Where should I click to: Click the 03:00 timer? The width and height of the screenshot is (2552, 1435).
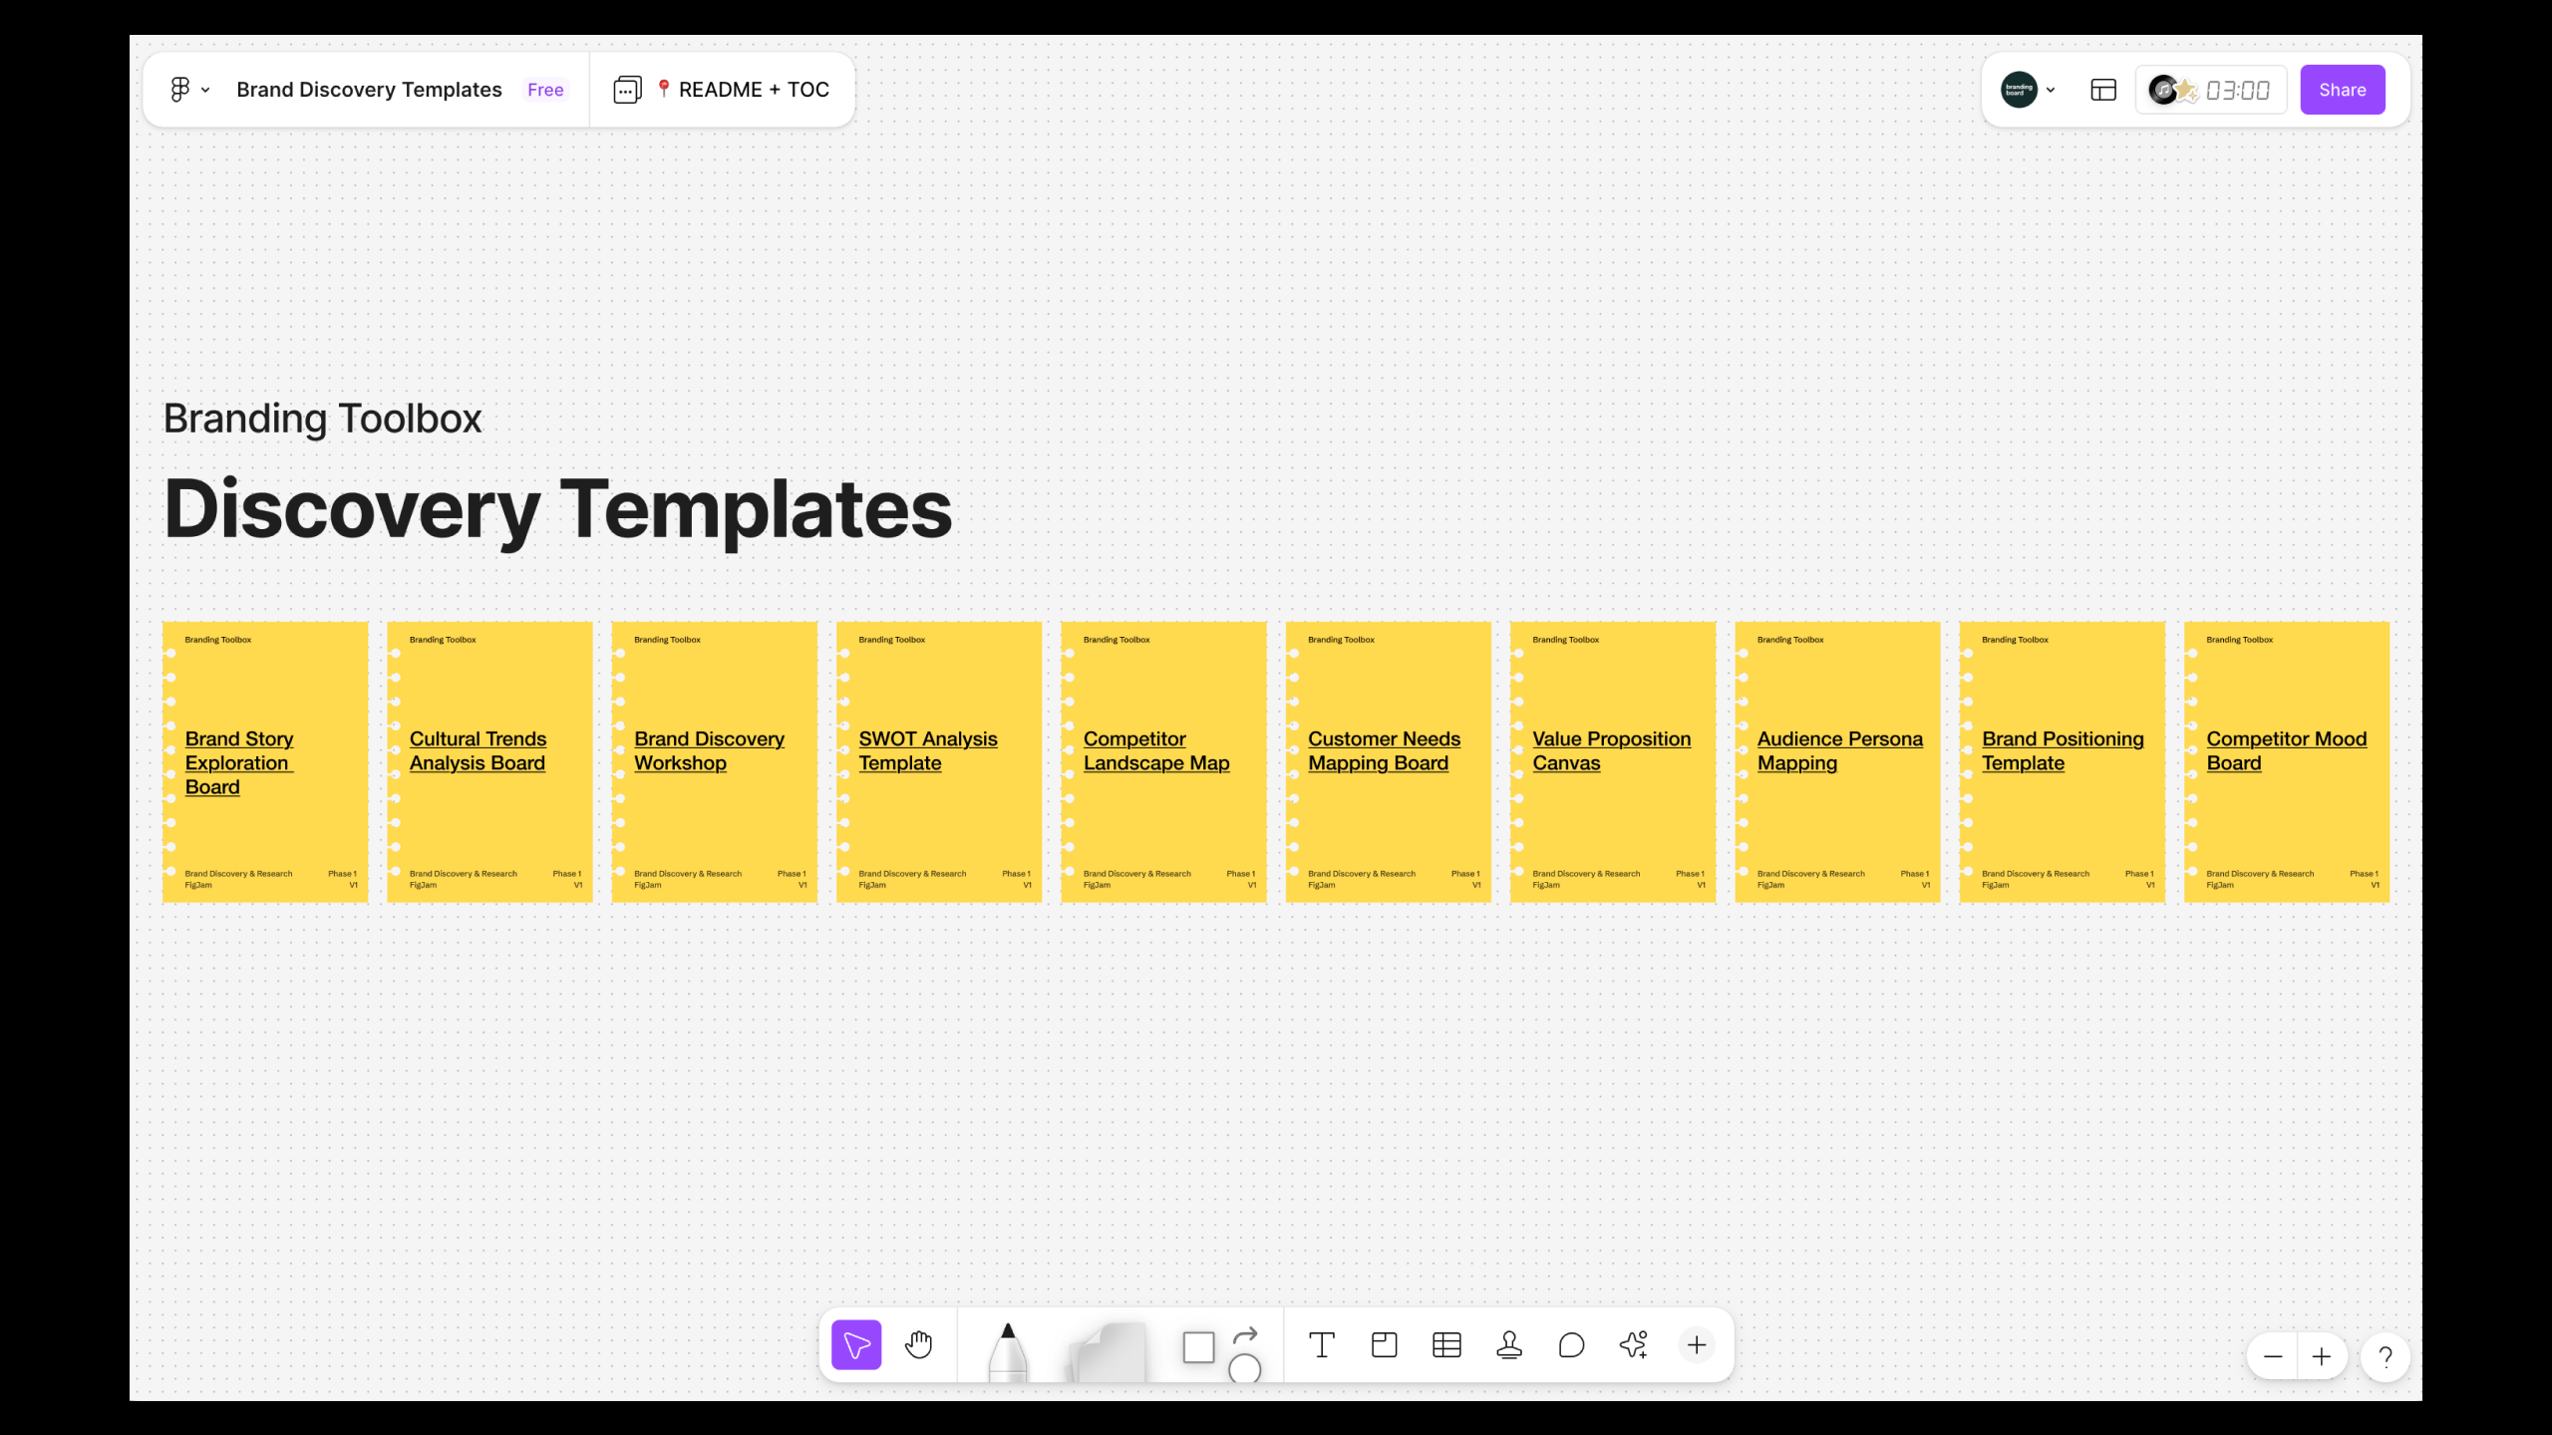(2237, 91)
